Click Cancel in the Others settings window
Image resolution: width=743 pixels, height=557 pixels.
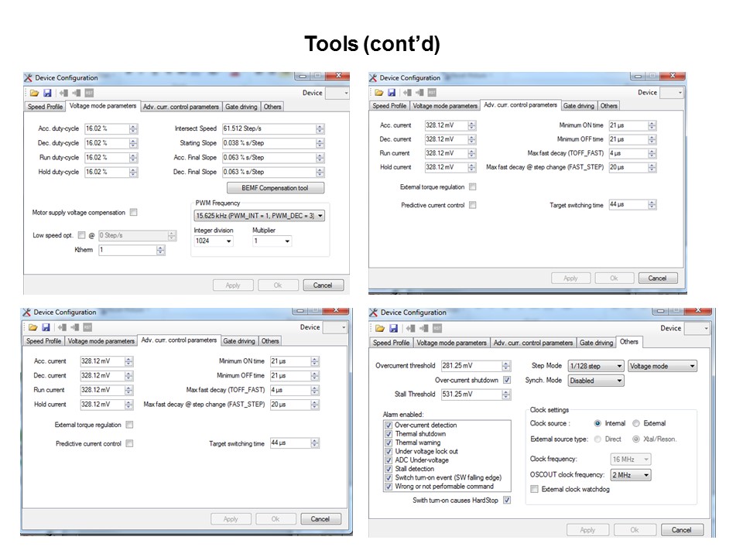pyautogui.click(x=682, y=530)
